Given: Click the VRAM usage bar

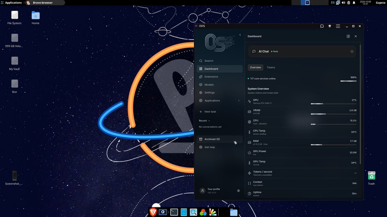Looking at the screenshot, I should click(x=333, y=114).
